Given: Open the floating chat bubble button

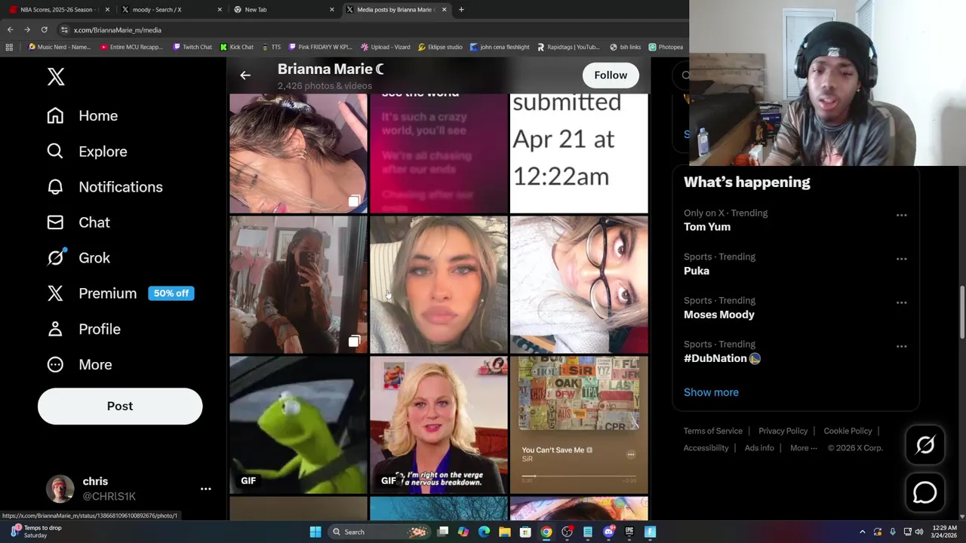Looking at the screenshot, I should coord(925,492).
